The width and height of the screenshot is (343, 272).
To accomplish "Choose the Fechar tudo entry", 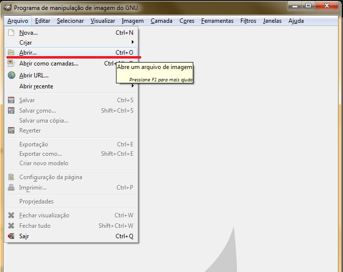I will click(71, 225).
